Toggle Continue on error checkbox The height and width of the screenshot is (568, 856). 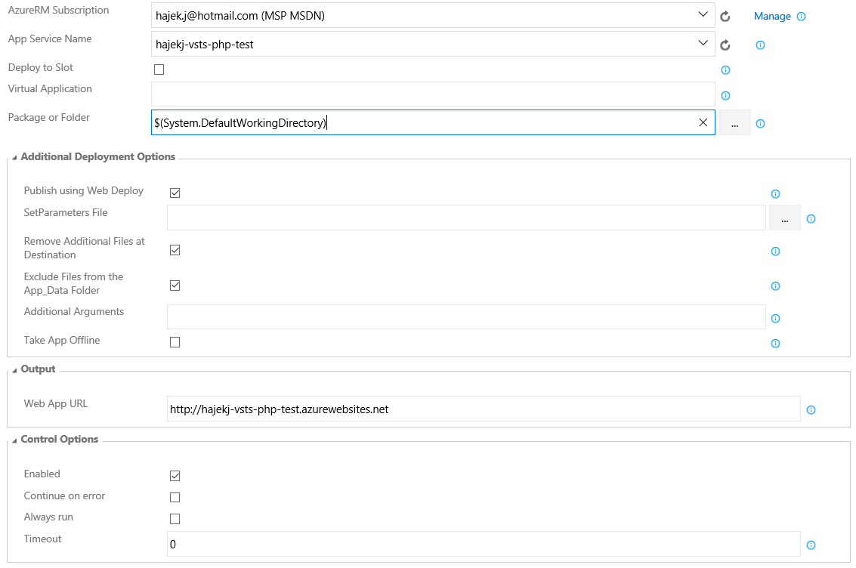175,497
